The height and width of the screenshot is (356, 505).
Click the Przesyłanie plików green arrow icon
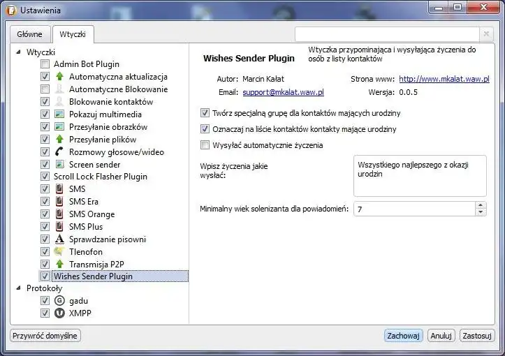[59, 140]
